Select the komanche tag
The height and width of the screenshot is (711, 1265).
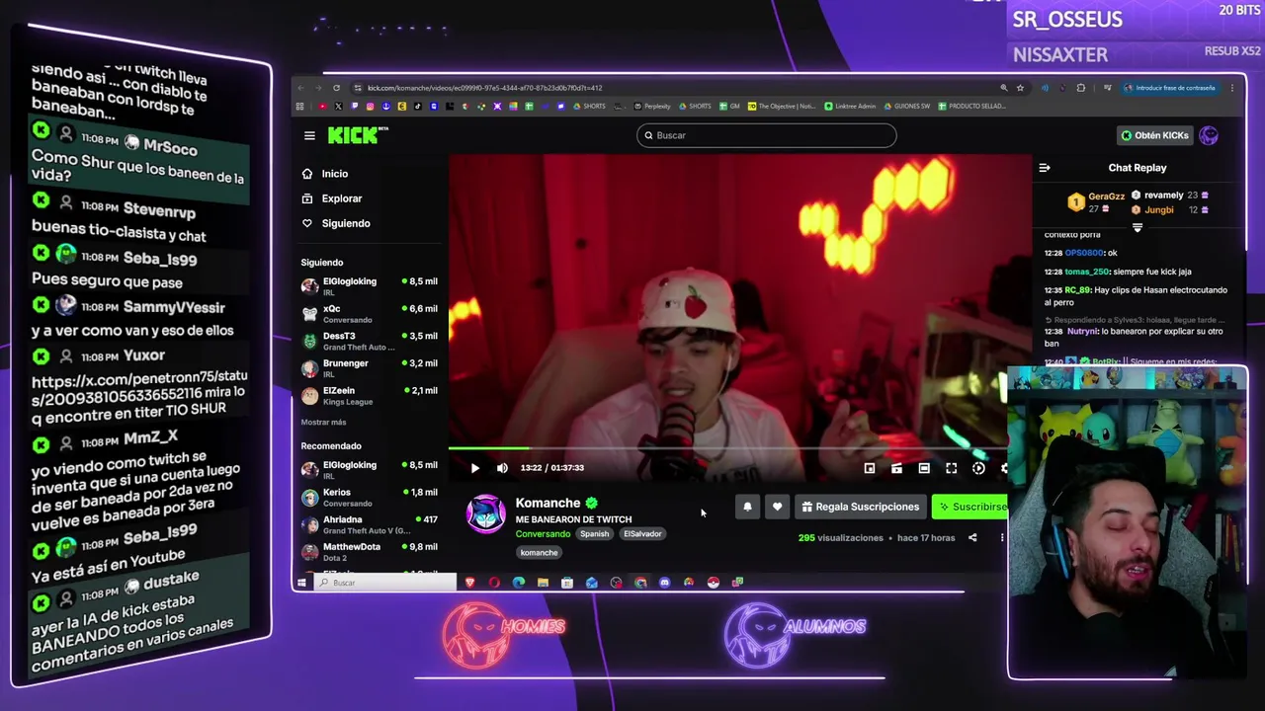539,553
